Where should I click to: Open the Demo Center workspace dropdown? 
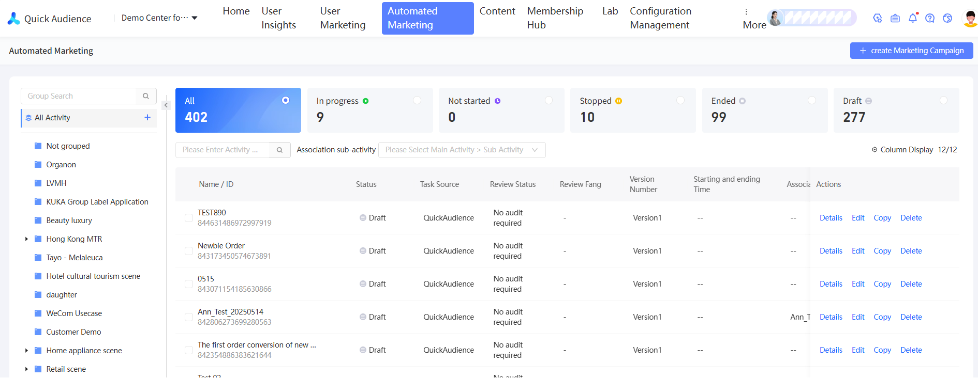(x=159, y=18)
